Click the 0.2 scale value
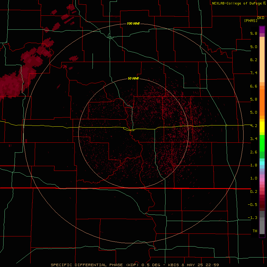This screenshot has height=267, width=267. coord(254,192)
